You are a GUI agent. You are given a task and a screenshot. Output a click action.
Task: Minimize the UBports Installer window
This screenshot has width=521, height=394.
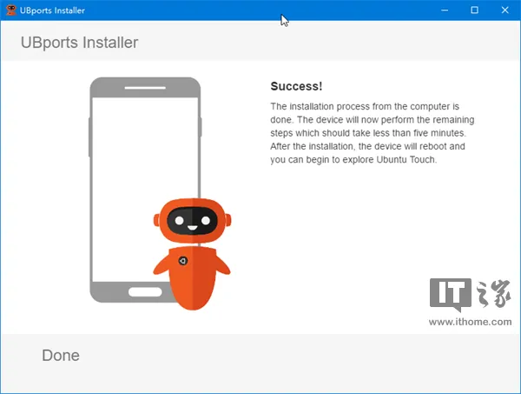445,10
